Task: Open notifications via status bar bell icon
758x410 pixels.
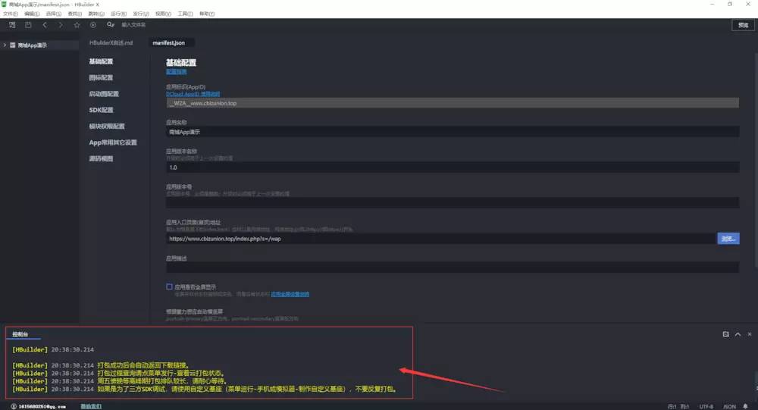Action: point(745,406)
